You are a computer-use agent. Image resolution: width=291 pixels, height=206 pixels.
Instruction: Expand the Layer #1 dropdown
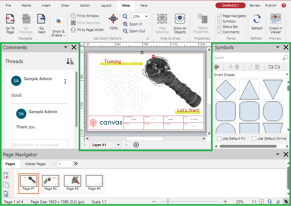click(118, 145)
